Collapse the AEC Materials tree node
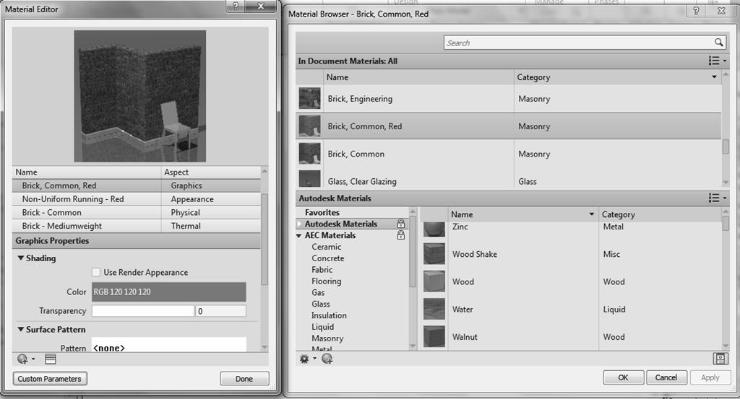 tap(298, 235)
